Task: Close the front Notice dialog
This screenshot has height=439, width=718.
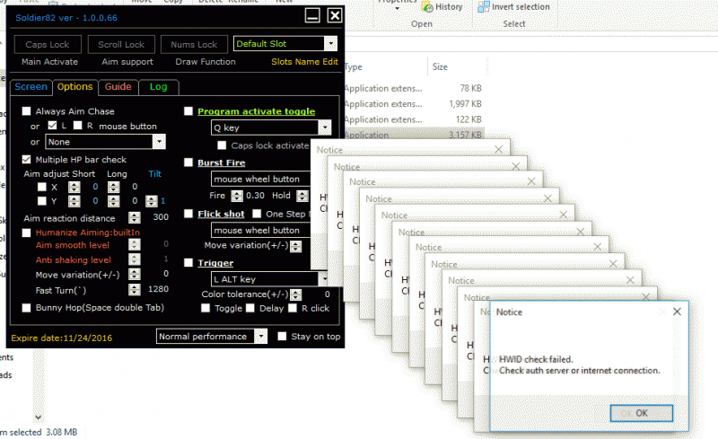Action: (x=677, y=312)
